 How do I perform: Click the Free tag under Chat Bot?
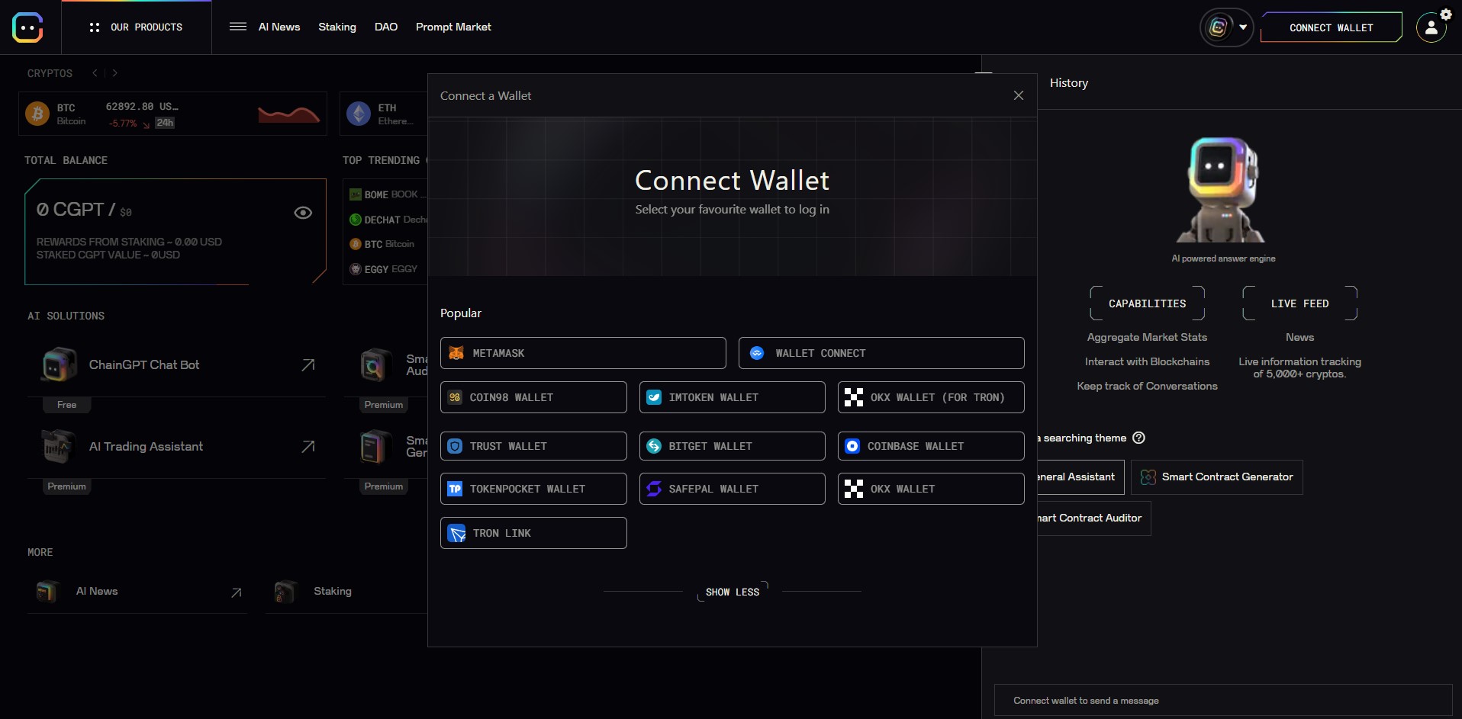[x=67, y=405]
